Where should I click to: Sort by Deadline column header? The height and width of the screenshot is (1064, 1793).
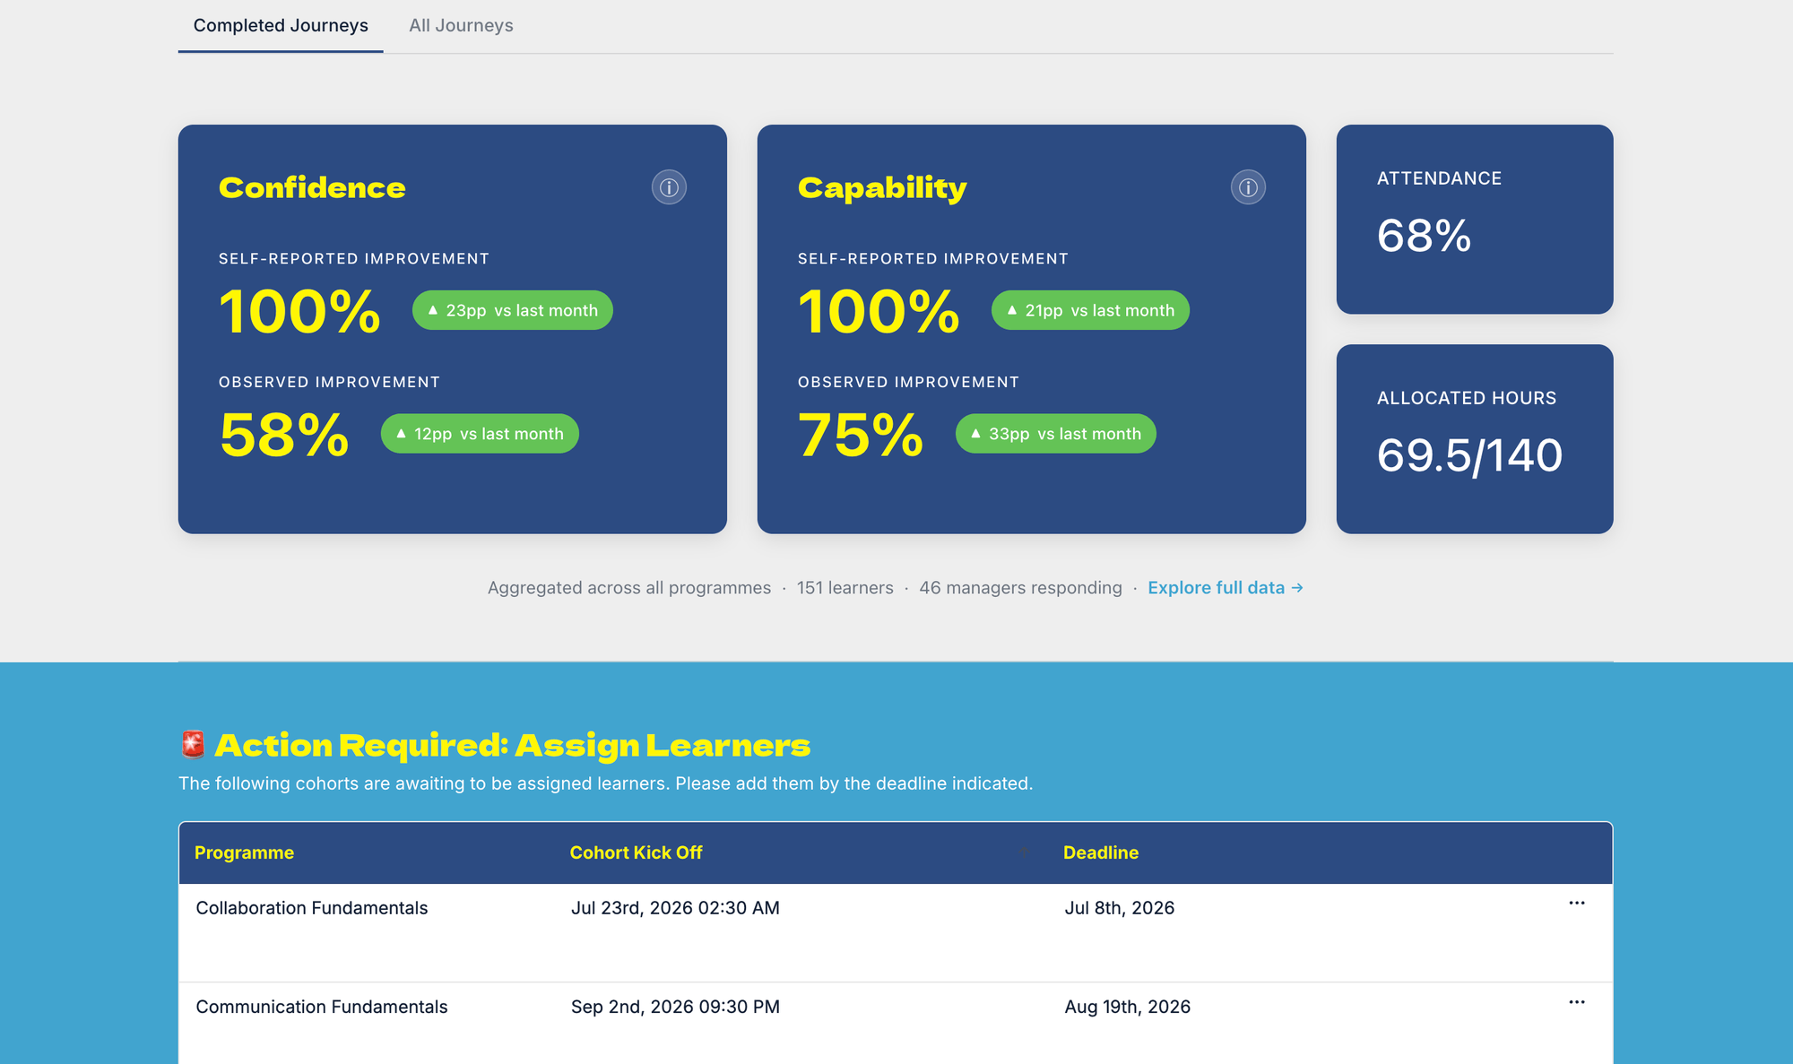pyautogui.click(x=1101, y=852)
